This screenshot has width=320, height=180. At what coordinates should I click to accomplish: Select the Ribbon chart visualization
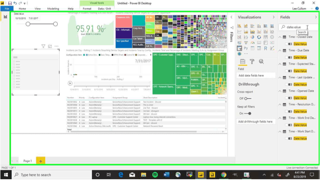[272, 32]
